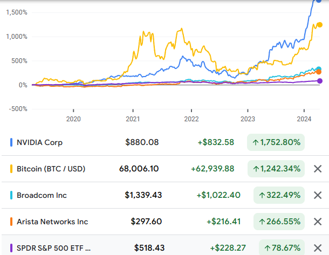Click the Bitcoin yellow color marker
The width and height of the screenshot is (329, 255).
pos(11,169)
